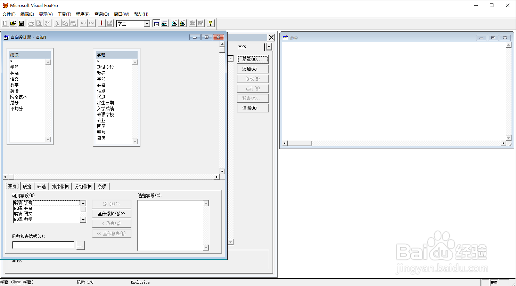The width and height of the screenshot is (516, 286).
Task: Open the 文件(F) menu
Action: click(9, 14)
